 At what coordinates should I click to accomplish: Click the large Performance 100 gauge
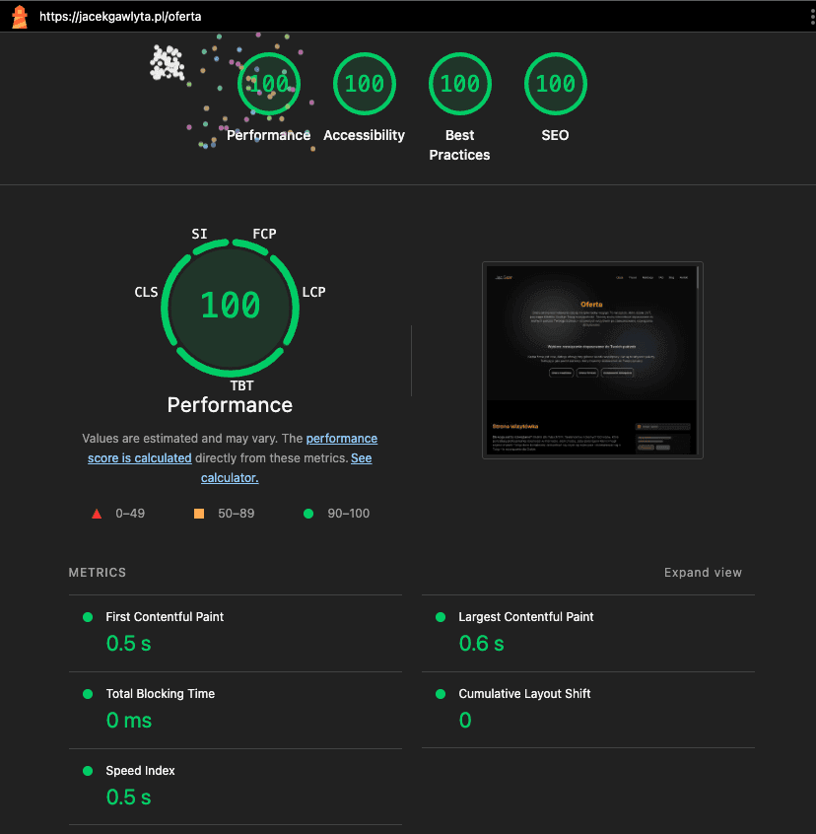pyautogui.click(x=231, y=307)
